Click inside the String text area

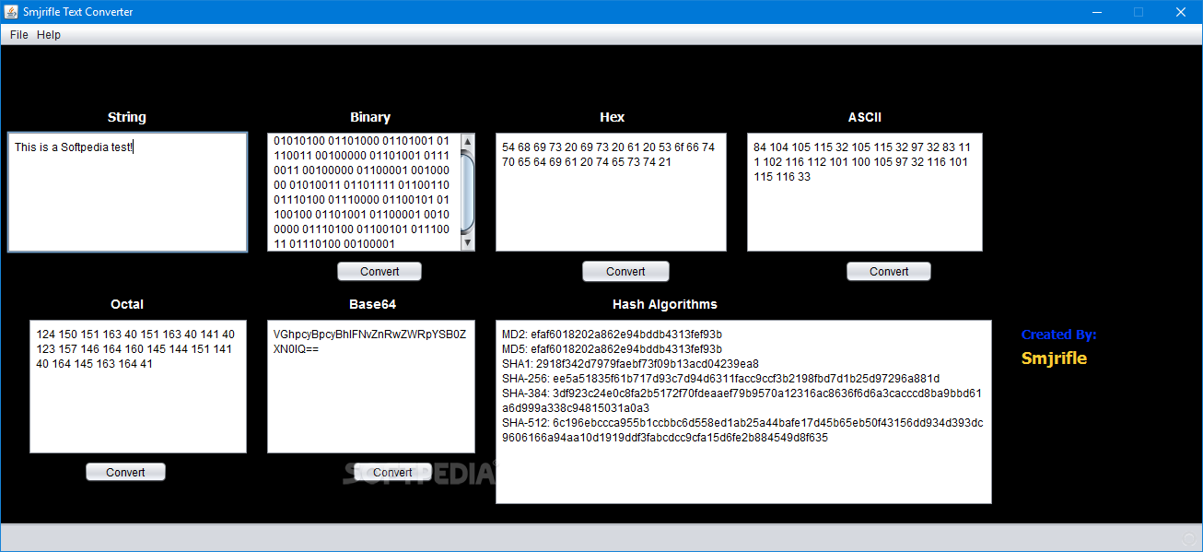click(127, 192)
